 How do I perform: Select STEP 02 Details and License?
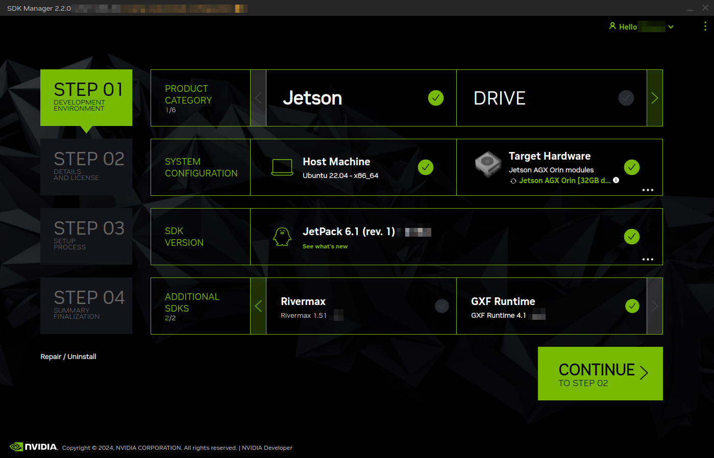pyautogui.click(x=86, y=167)
